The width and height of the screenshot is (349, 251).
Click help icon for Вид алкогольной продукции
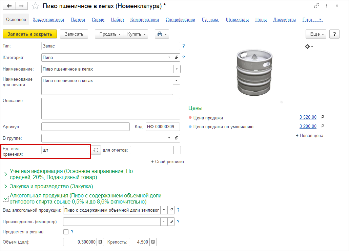coord(178,210)
